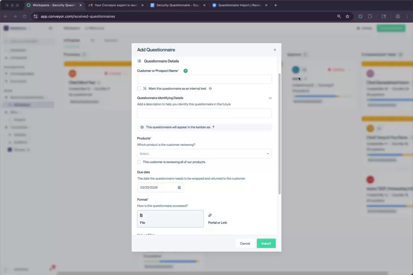This screenshot has width=413, height=275.
Task: Click the green help icon beside Customer Name
Action: pyautogui.click(x=185, y=71)
